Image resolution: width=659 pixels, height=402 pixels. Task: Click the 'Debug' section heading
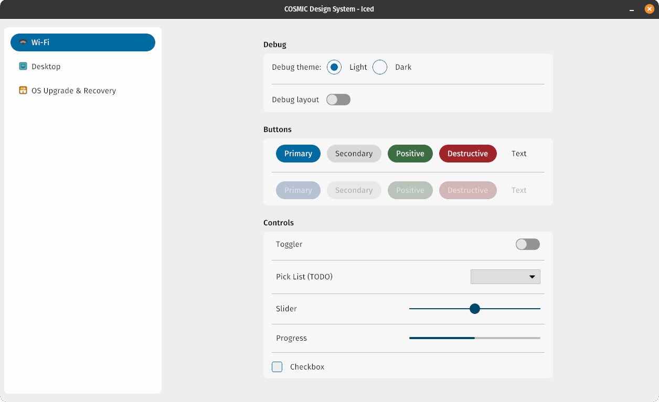(275, 45)
